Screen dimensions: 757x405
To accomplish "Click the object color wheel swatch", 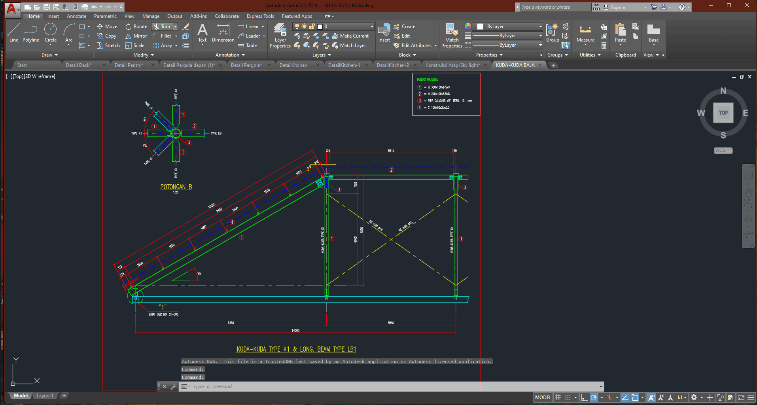I will coord(468,26).
